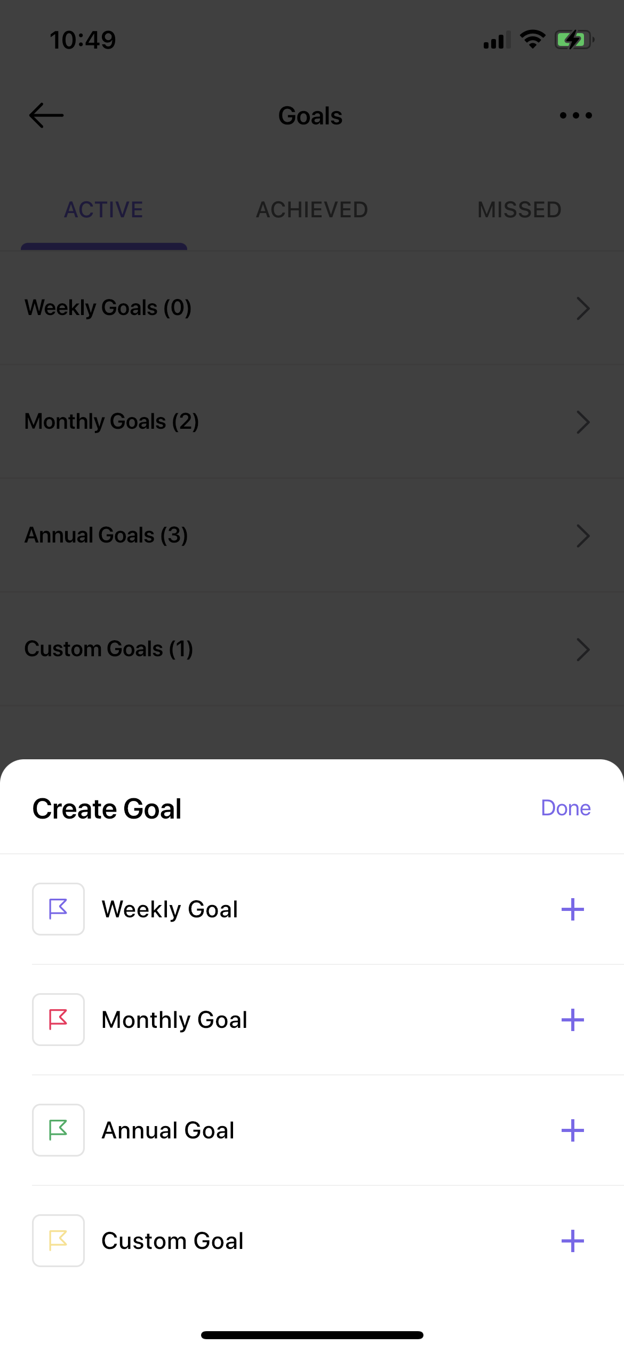624x1352 pixels.
Task: Tap the red Monthly Goal flag icon
Action: (x=58, y=1019)
